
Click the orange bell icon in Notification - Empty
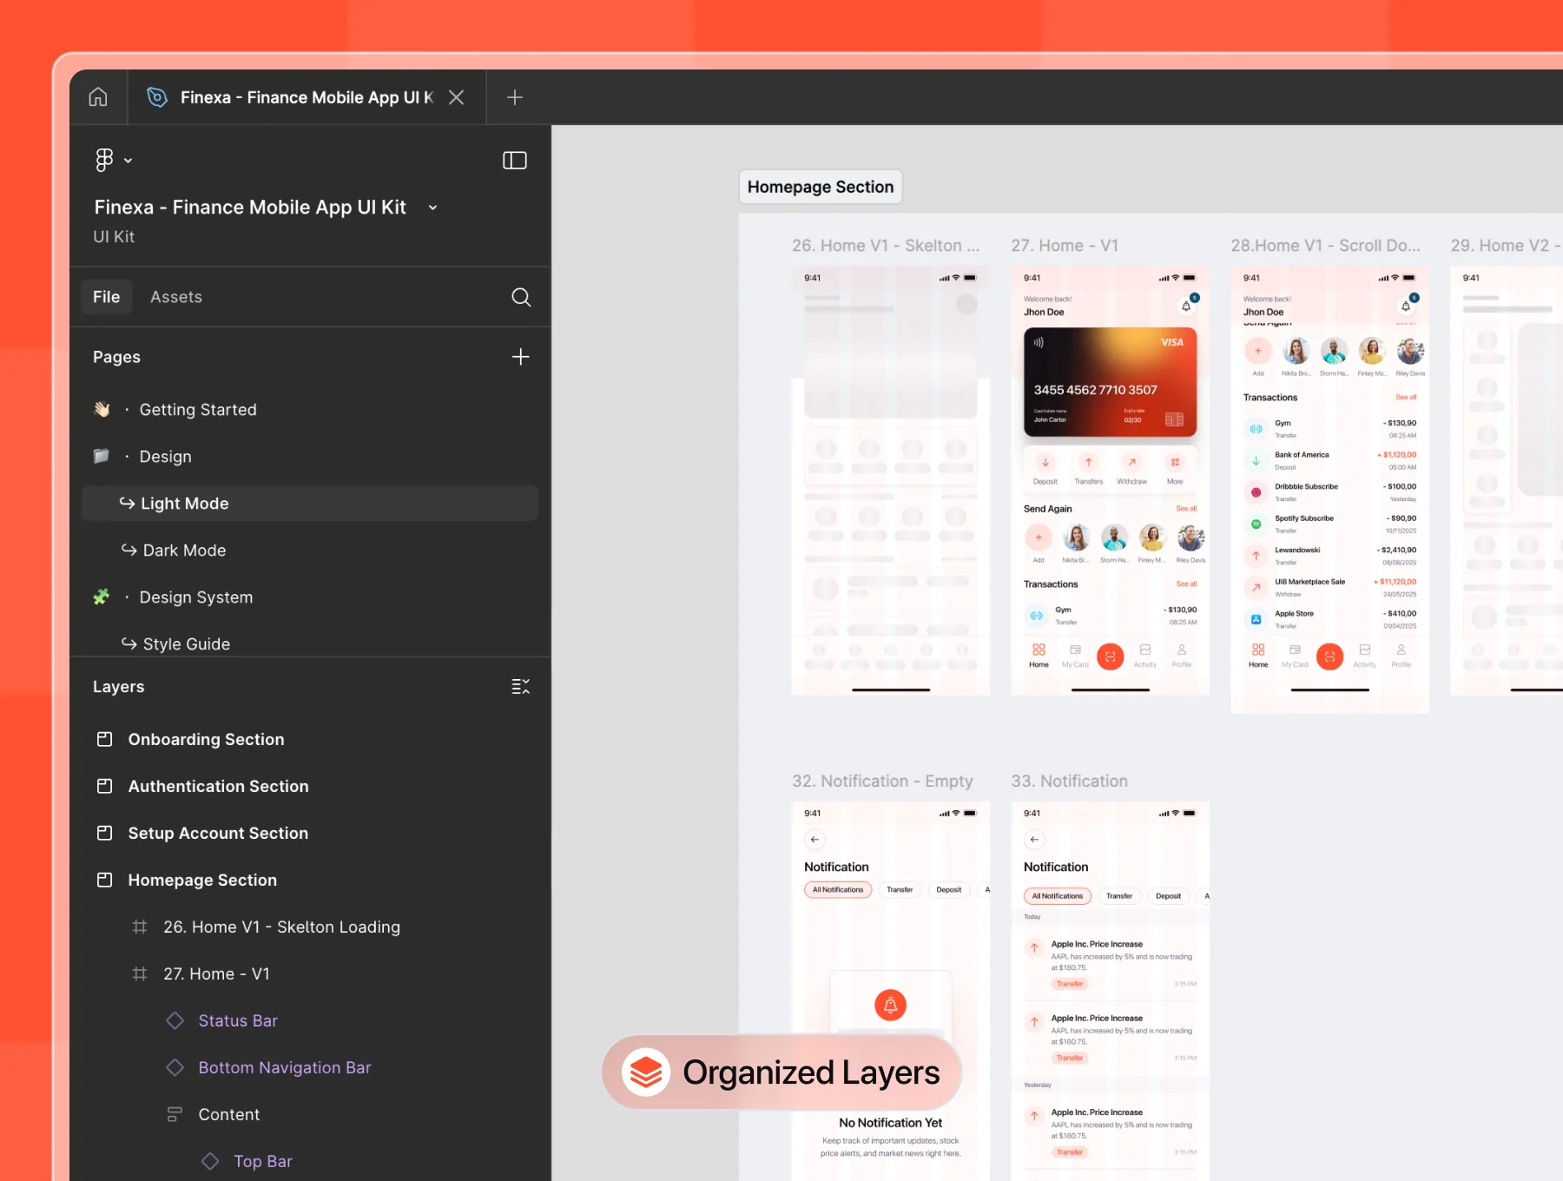[891, 1005]
